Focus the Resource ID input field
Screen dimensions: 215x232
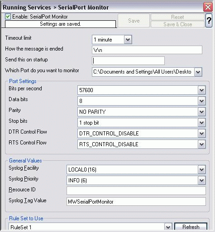click(136, 191)
